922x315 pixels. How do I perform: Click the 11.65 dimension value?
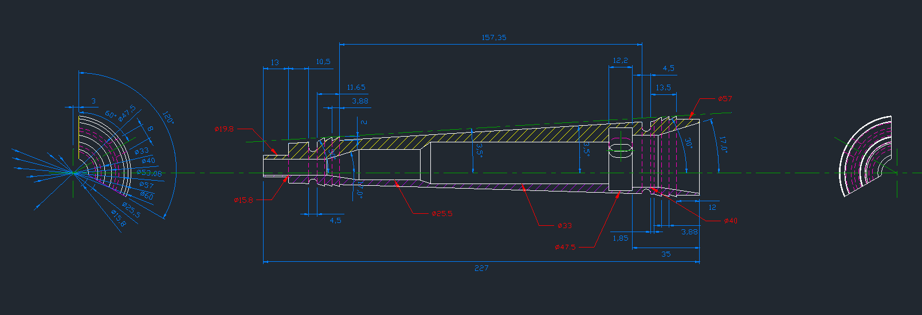[356, 87]
